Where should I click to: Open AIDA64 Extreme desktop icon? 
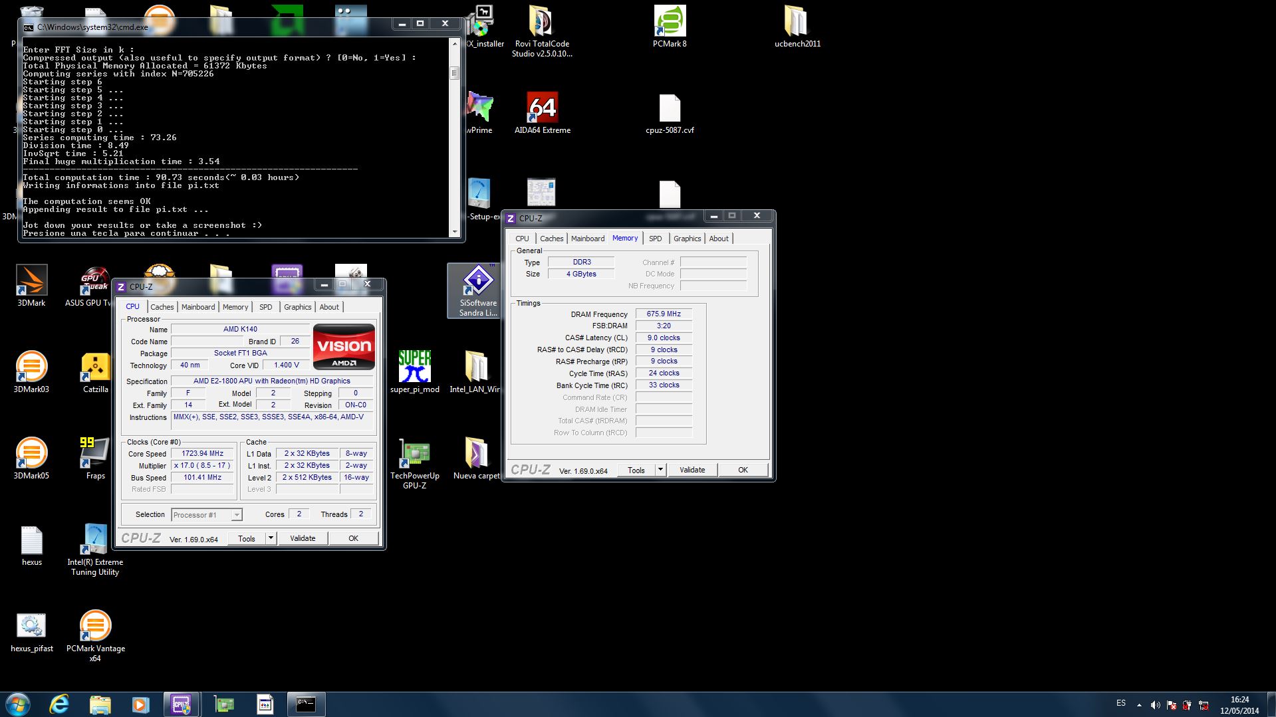[x=542, y=113]
